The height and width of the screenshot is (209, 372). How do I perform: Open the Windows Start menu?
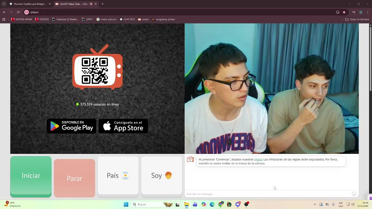coord(126,204)
